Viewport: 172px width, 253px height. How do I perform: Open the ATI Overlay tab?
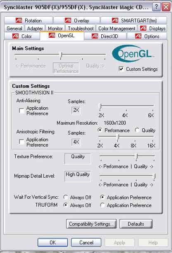pos(76,20)
